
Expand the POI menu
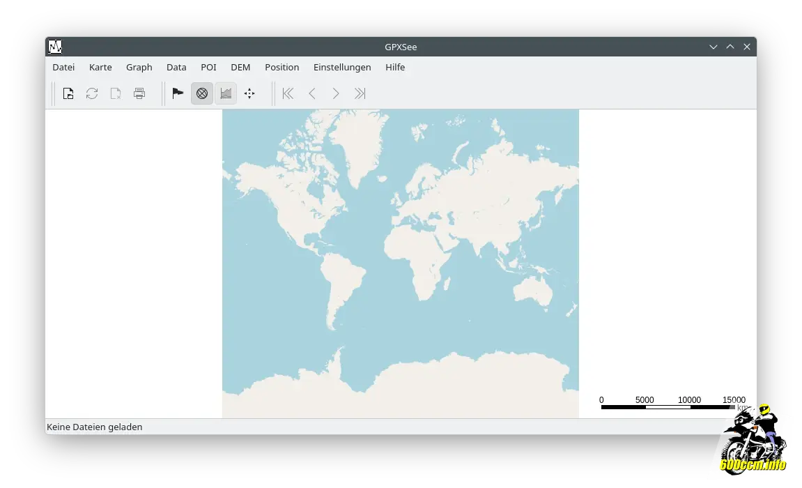(208, 67)
